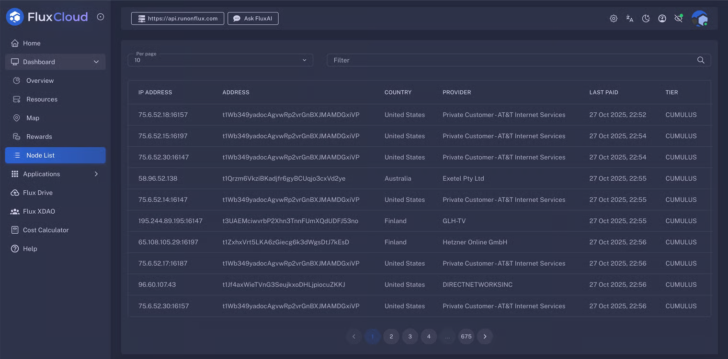Jump to last page 675
Screen dimensions: 728x359
(466, 337)
